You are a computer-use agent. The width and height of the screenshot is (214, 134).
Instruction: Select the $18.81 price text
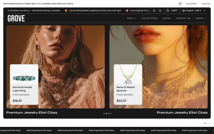[17, 101]
